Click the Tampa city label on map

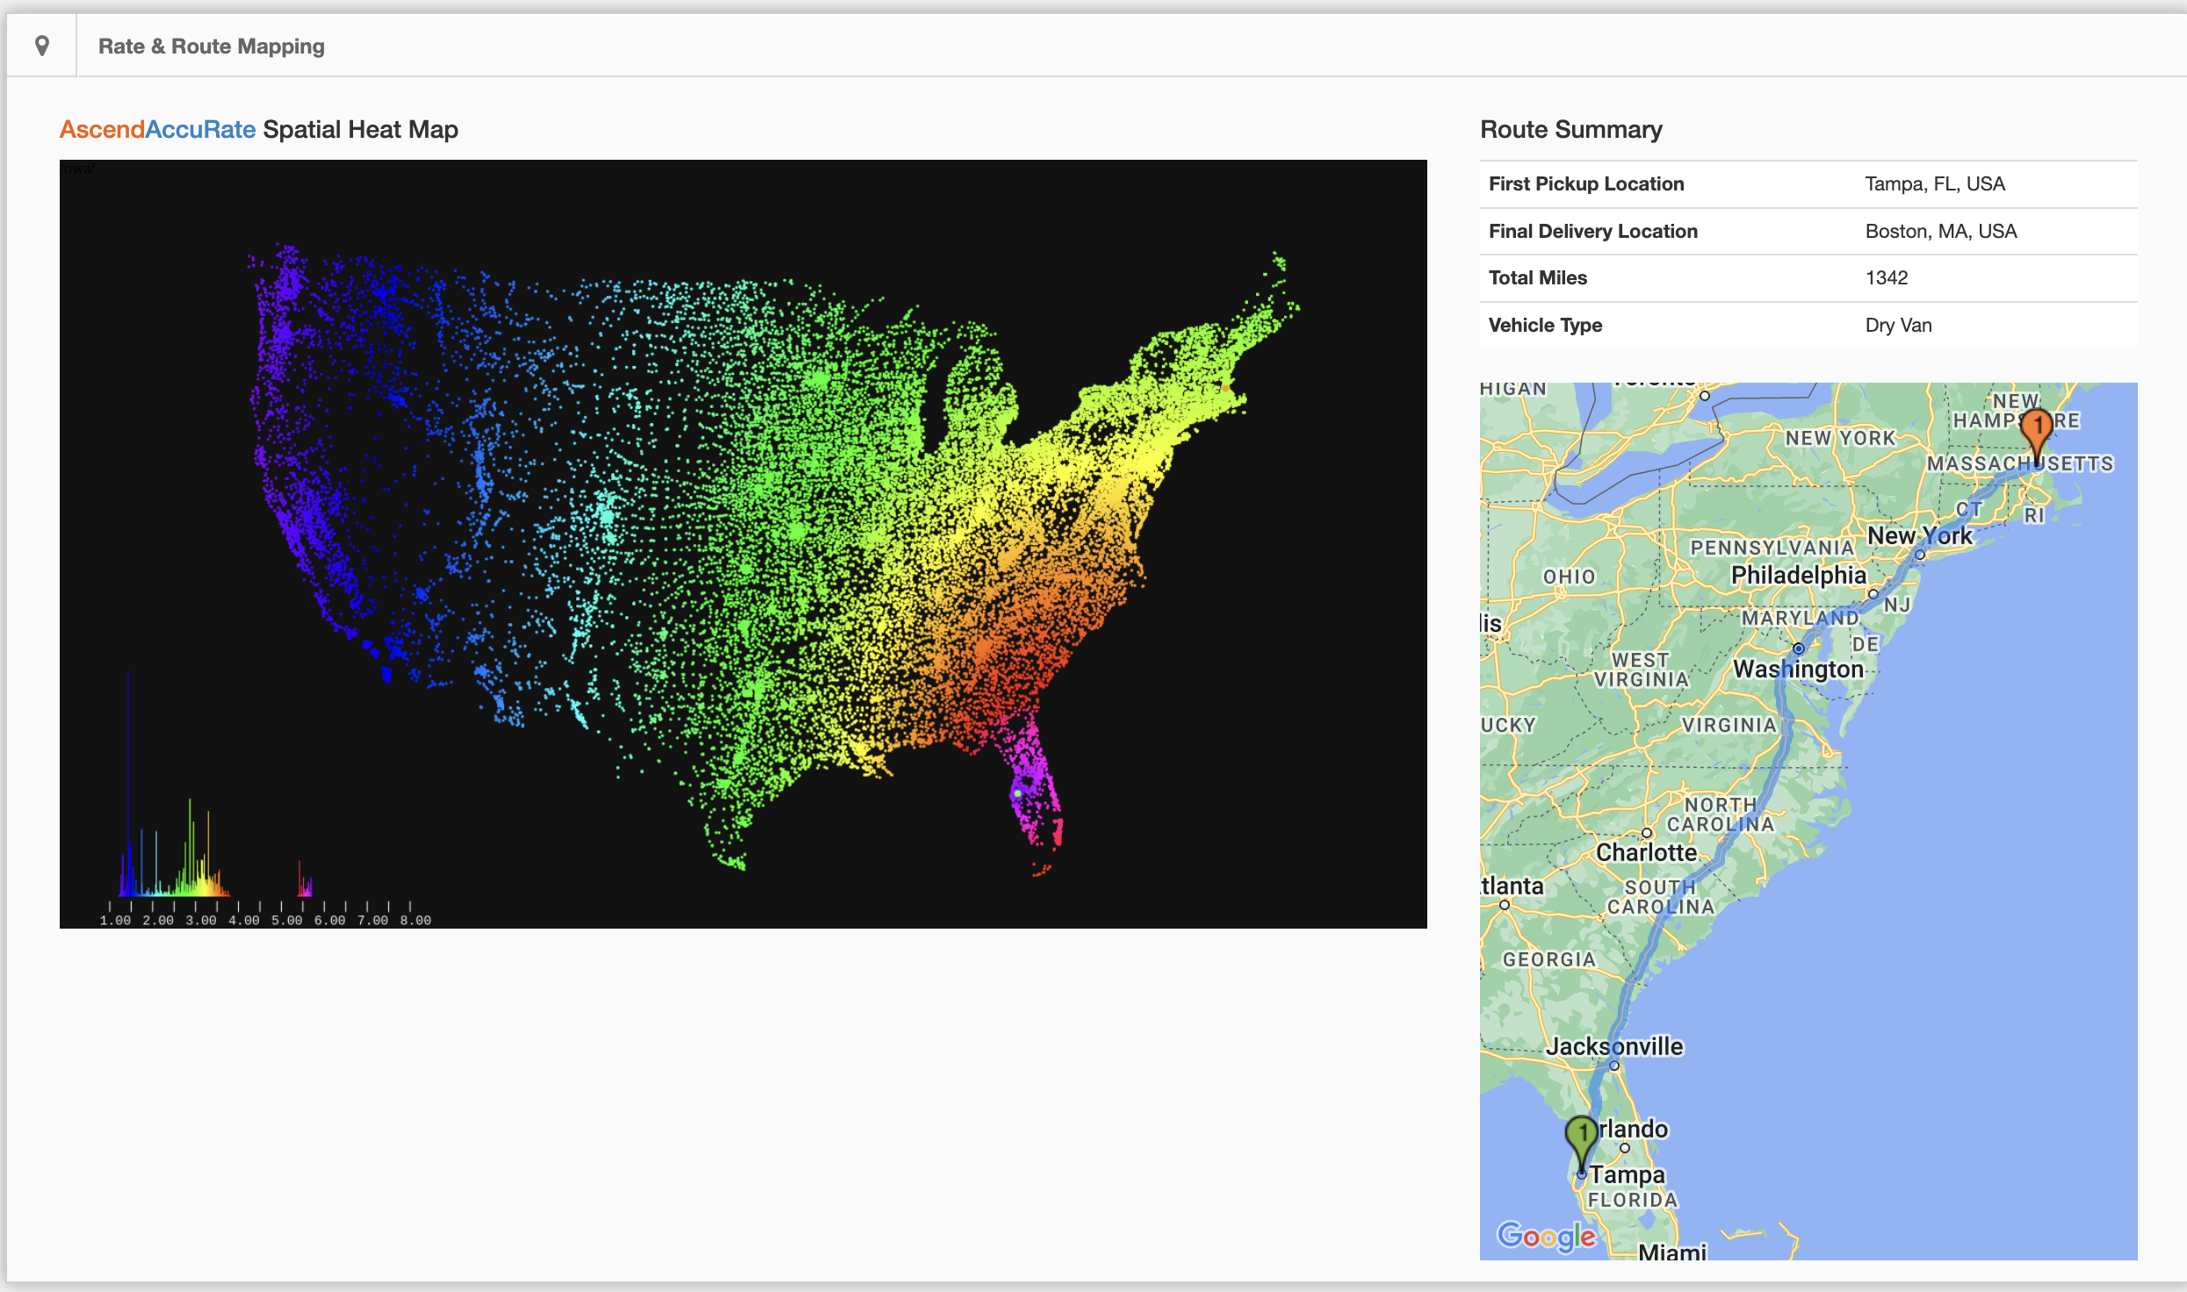pos(1627,1174)
